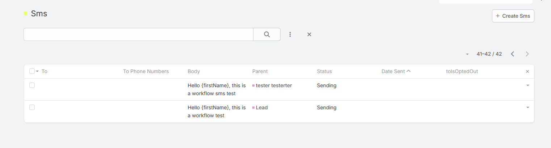Open row actions dropdown for Lead row
The width and height of the screenshot is (551, 148).
[527, 108]
